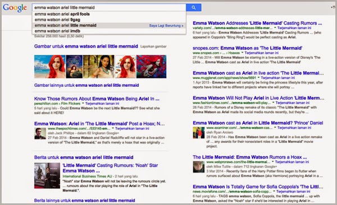Click 'Gambar lainnya untuk emma watson' link
This screenshot has width=337, height=205.
[86, 85]
